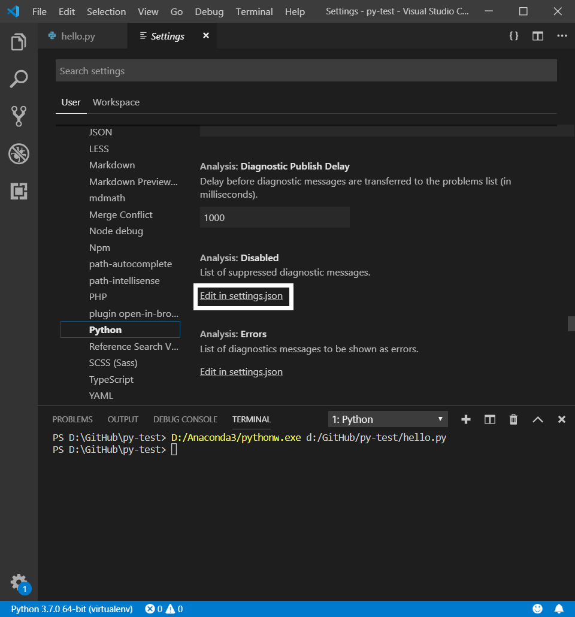Click Python 3.7.0 interpreter in status bar
The image size is (575, 617).
tap(72, 609)
